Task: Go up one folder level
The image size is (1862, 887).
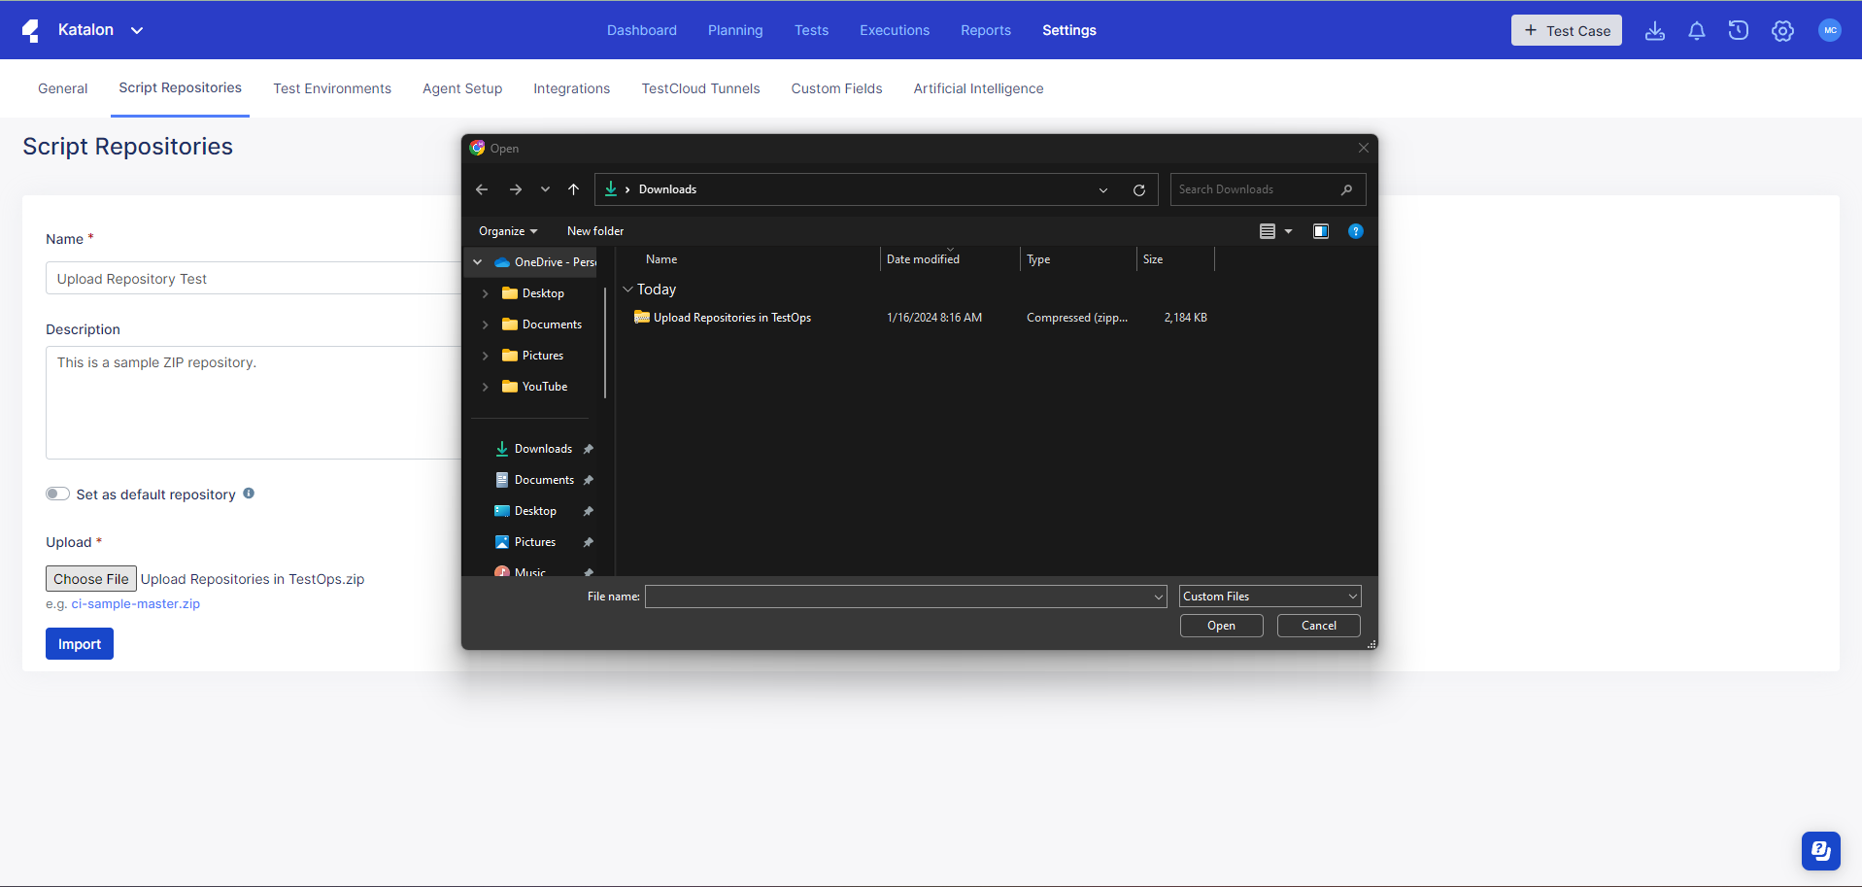Action: (573, 189)
